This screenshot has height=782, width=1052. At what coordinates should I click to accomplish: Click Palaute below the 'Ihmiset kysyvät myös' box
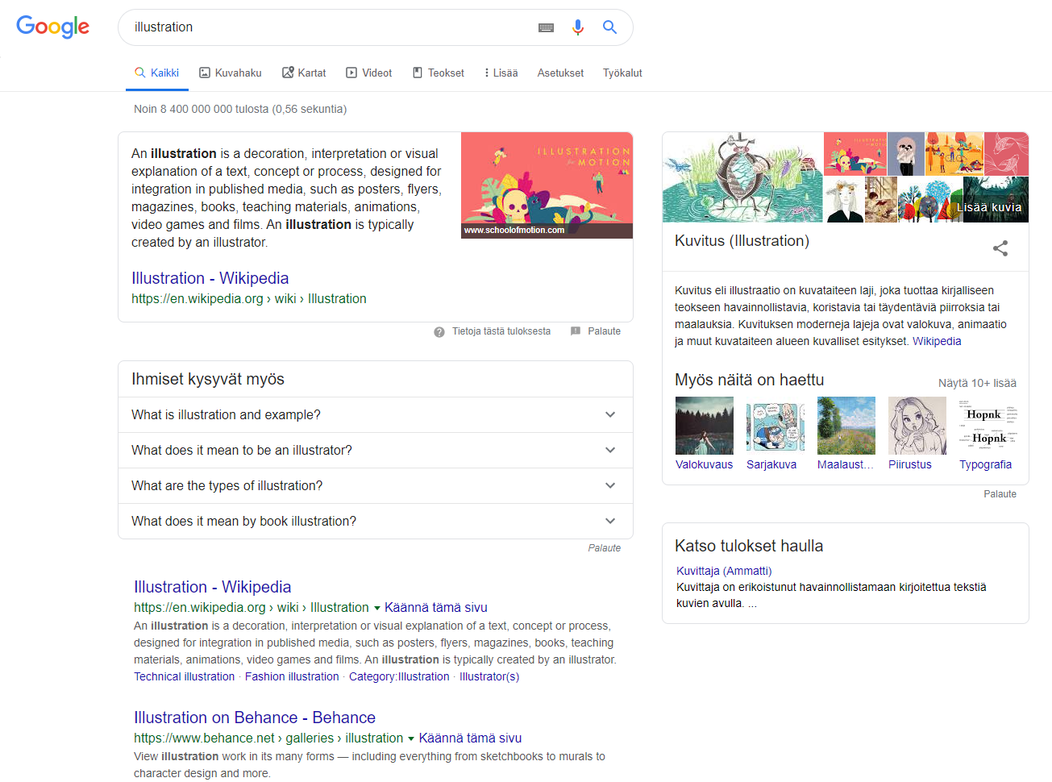pos(605,548)
